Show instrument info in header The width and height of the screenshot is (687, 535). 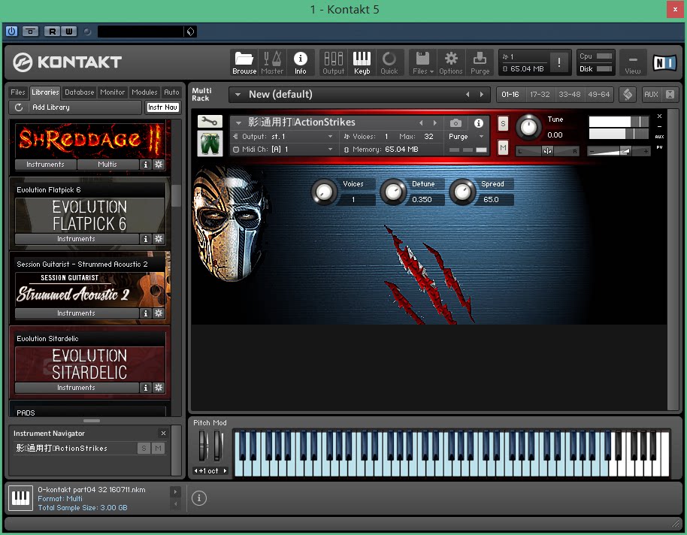tap(479, 123)
